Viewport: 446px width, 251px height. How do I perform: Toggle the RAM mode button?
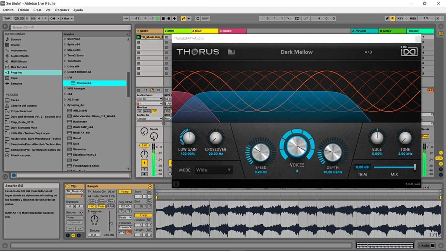coord(111,206)
